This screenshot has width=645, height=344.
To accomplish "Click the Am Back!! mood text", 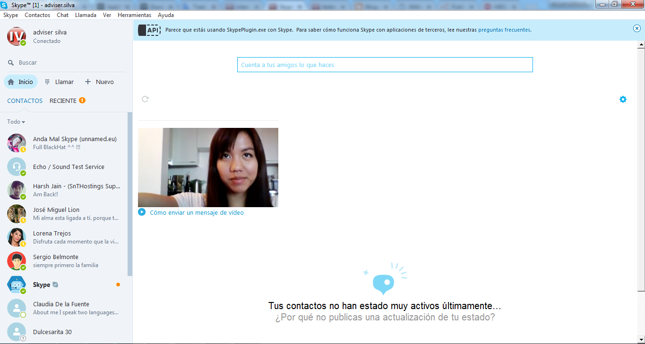I will pyautogui.click(x=45, y=194).
